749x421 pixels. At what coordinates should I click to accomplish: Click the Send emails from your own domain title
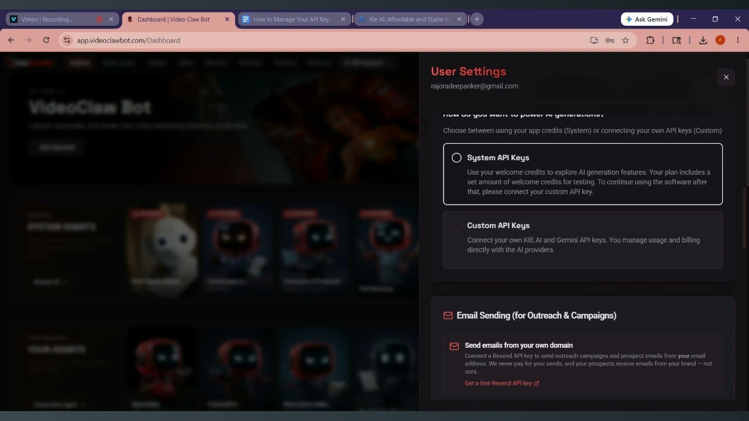click(x=518, y=346)
